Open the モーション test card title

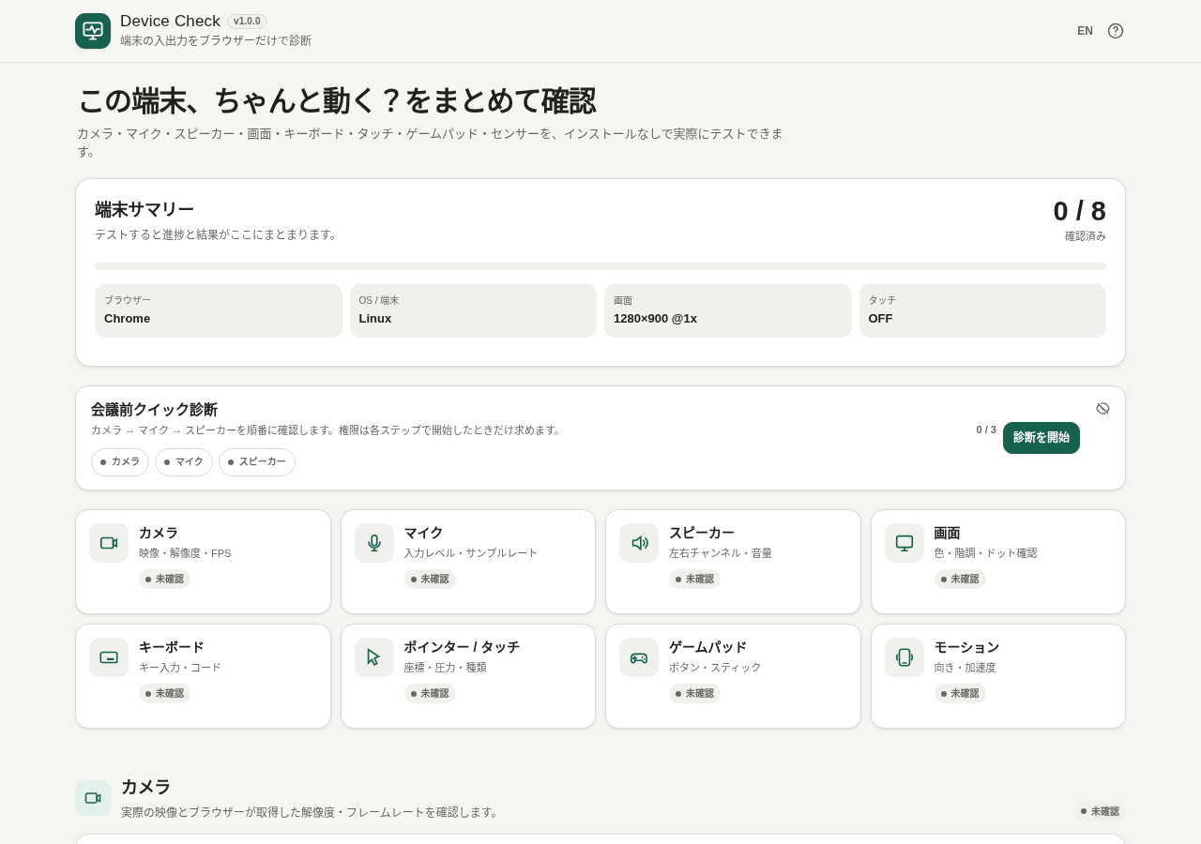966,647
